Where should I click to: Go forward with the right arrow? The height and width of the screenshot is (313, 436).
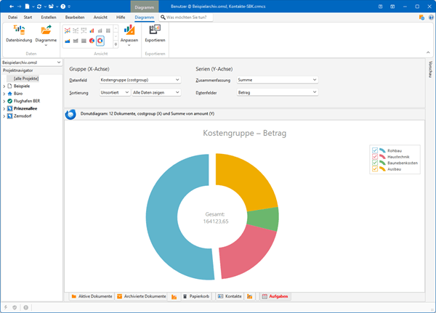click(19, 7)
